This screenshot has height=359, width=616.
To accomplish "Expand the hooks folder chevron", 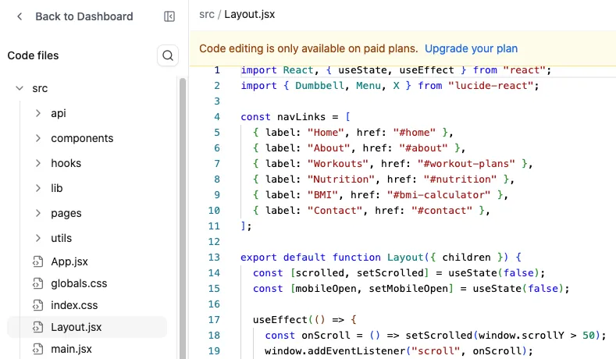I will click(38, 163).
